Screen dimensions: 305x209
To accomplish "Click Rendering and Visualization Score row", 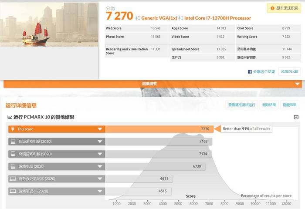I will (137, 51).
